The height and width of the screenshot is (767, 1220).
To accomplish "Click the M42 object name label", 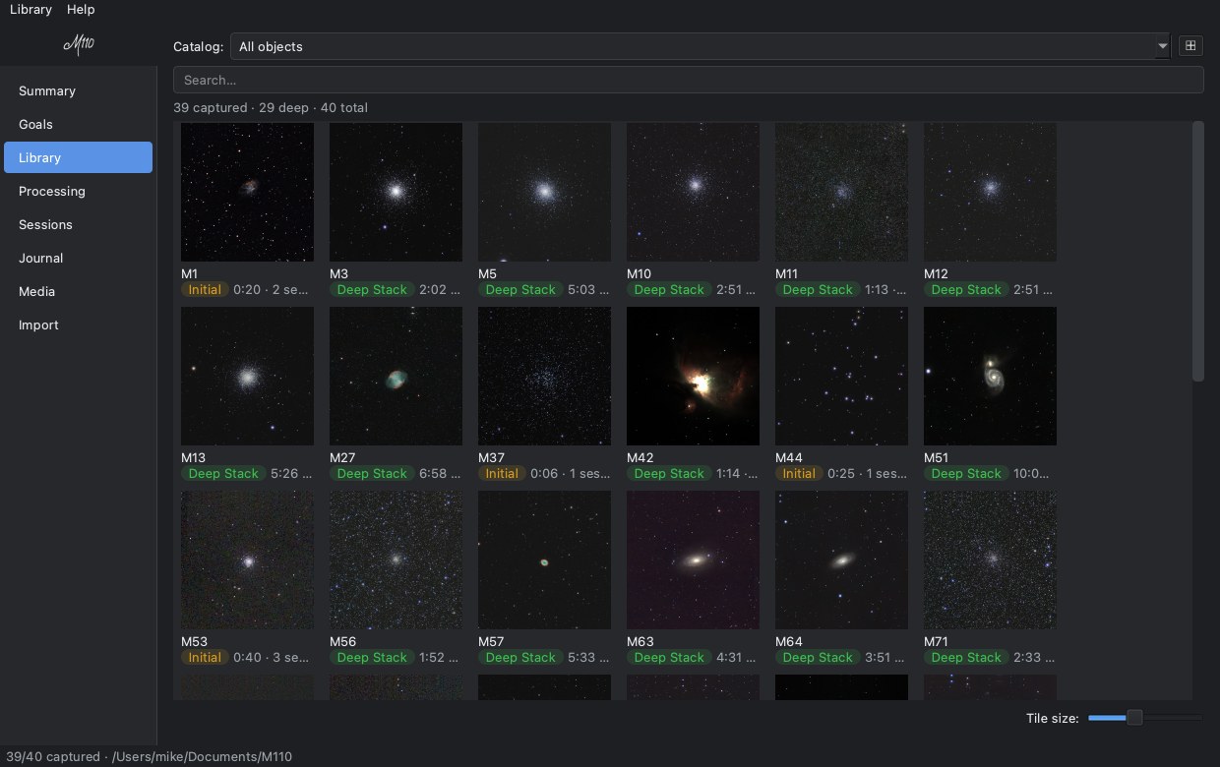I will (x=640, y=458).
